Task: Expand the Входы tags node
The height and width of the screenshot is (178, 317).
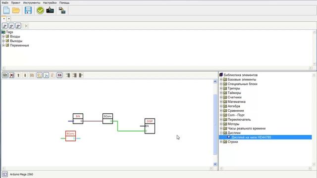Action: 3,36
